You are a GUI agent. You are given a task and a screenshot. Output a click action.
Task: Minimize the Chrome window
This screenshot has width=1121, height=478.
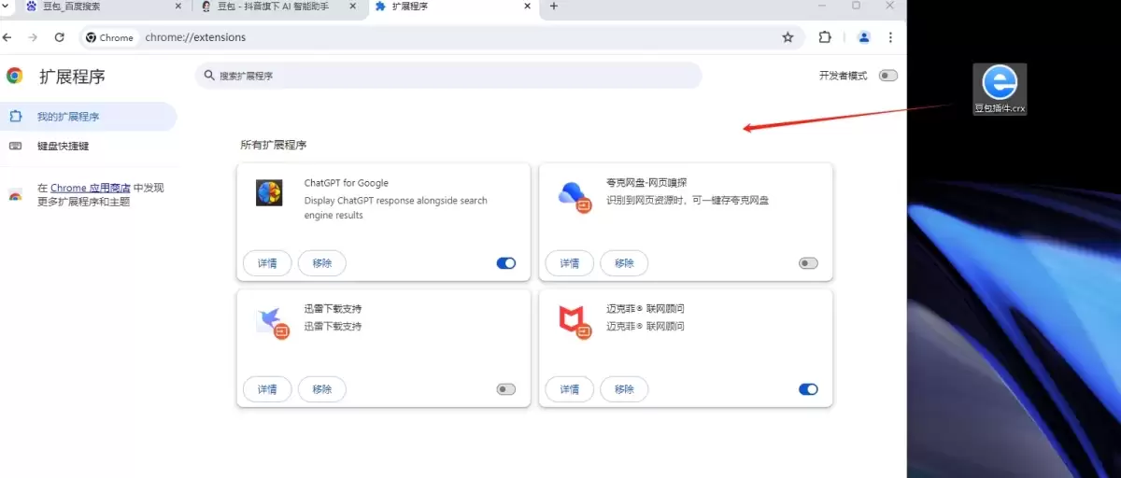click(x=823, y=5)
